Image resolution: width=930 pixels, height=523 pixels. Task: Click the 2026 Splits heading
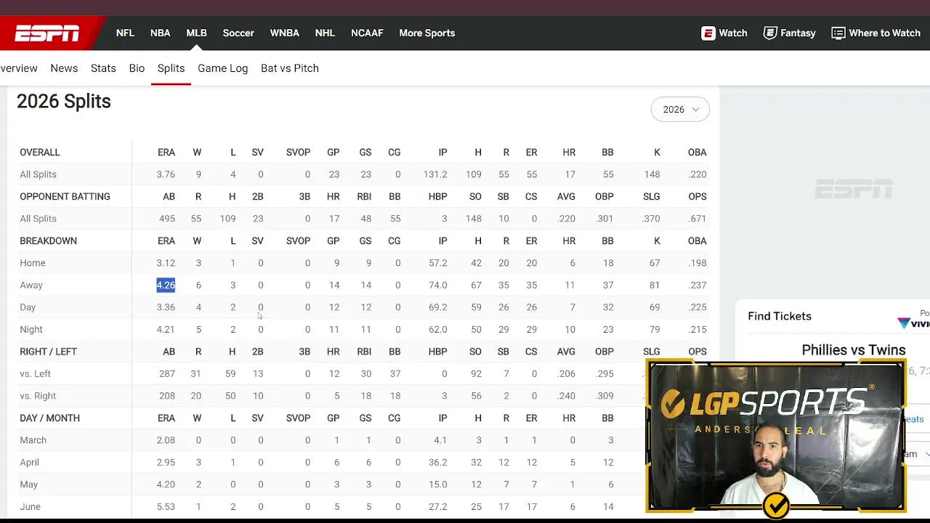(64, 102)
